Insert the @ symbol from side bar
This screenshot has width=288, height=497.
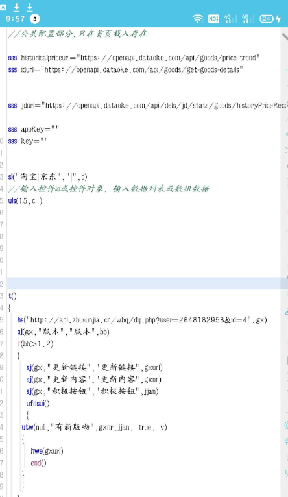pyautogui.click(x=286, y=425)
